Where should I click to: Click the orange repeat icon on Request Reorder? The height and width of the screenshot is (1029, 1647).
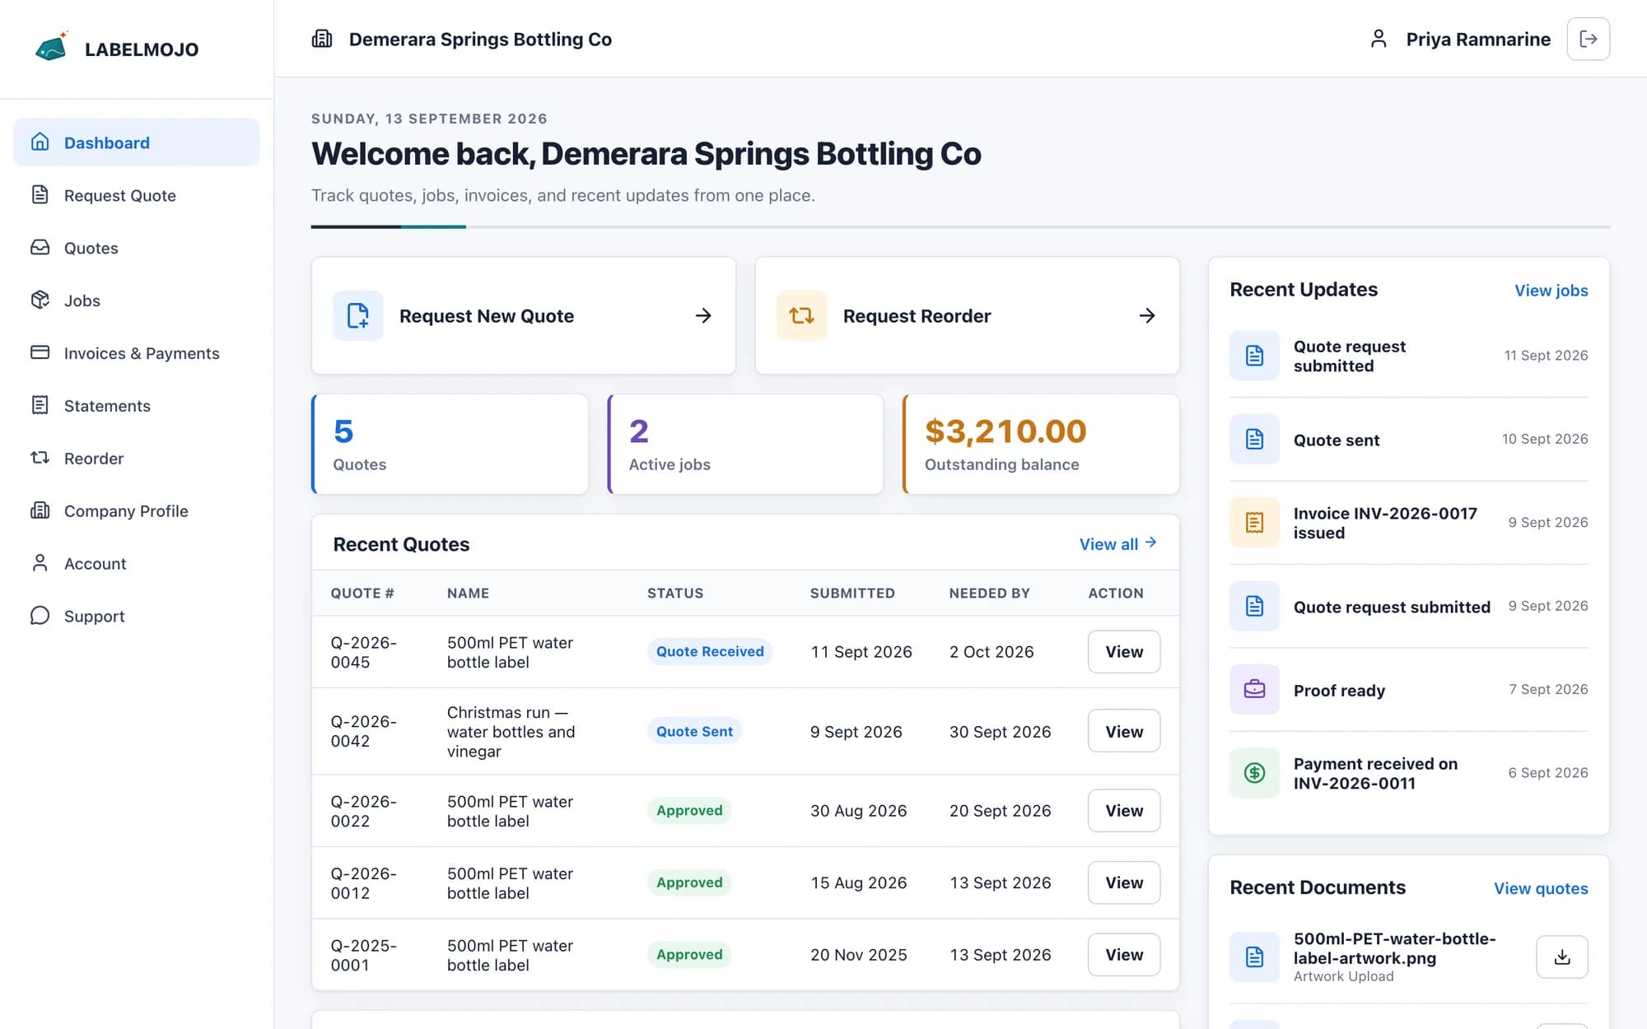click(x=801, y=315)
